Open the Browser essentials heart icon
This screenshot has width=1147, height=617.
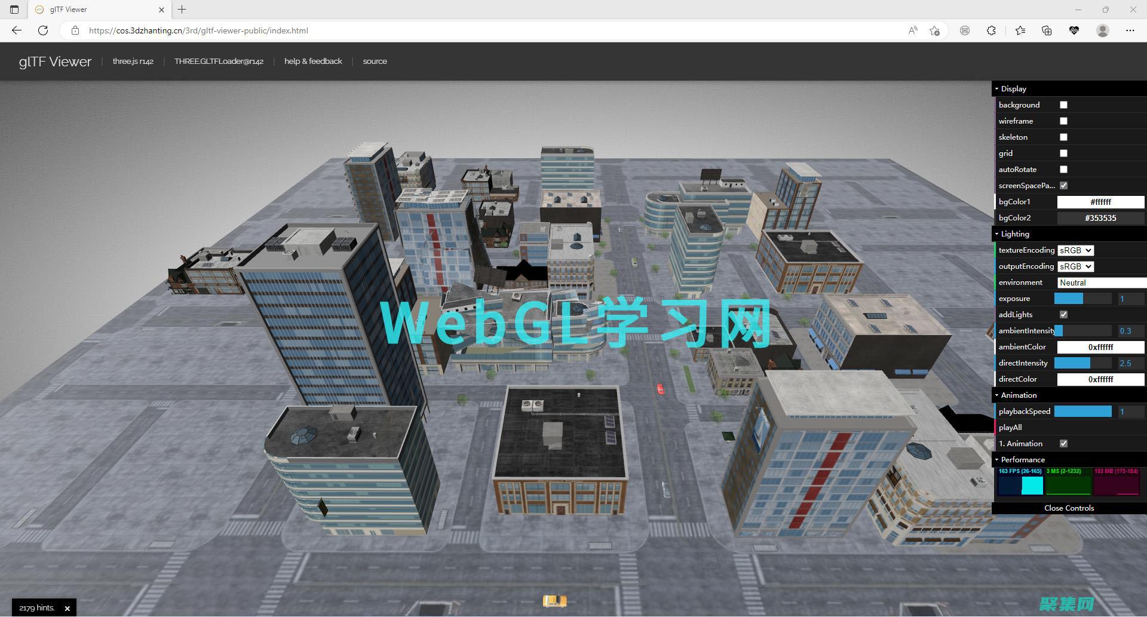(x=1074, y=30)
